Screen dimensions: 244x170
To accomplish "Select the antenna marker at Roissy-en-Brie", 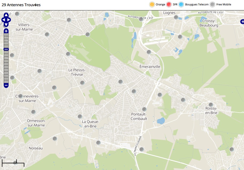I will tap(211, 105).
